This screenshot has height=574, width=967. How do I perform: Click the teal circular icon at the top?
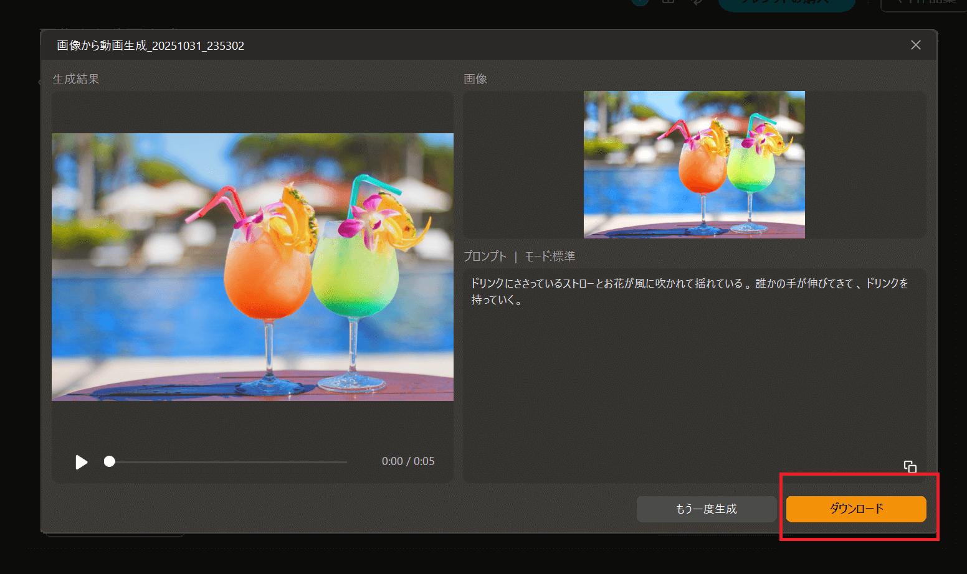[640, 2]
